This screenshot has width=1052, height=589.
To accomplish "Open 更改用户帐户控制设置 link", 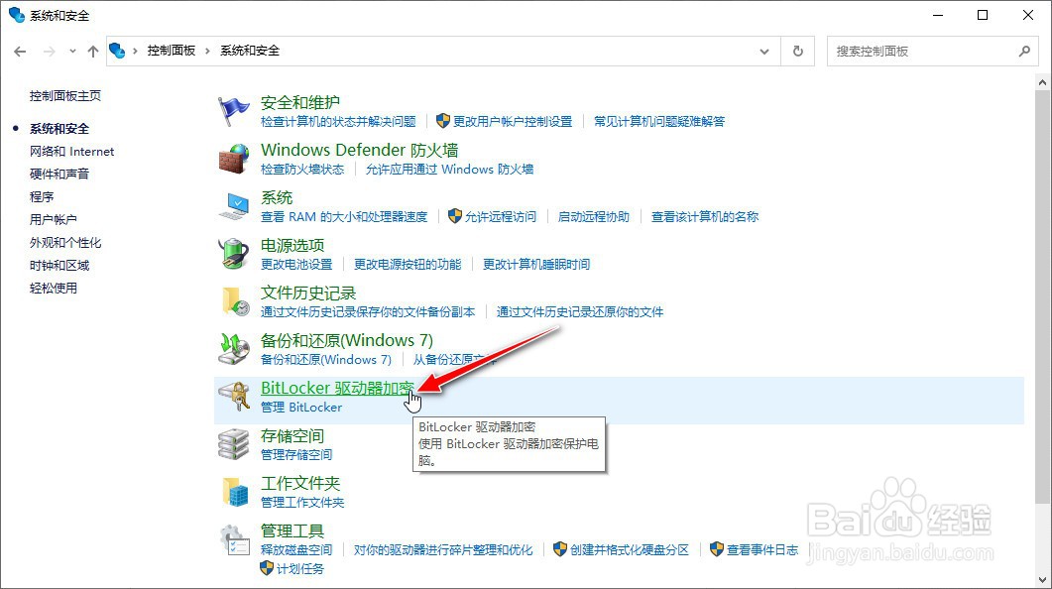I will coord(513,121).
